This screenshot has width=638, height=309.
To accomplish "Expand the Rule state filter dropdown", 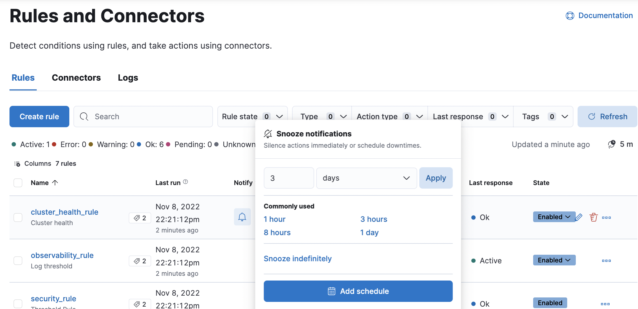I will [x=252, y=117].
